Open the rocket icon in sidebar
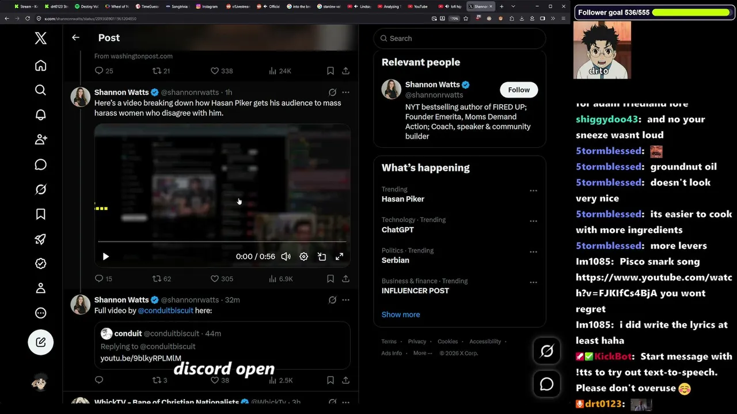This screenshot has height=414, width=737. (40, 239)
